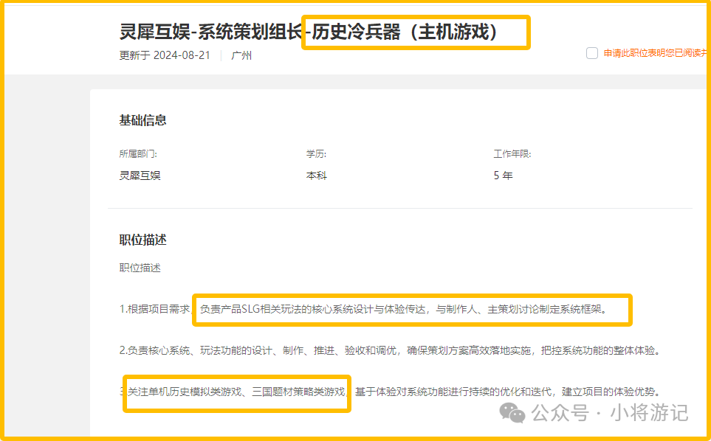Viewport: 711px width, 441px height.
Task: Click the education value 本科
Action: tap(317, 176)
